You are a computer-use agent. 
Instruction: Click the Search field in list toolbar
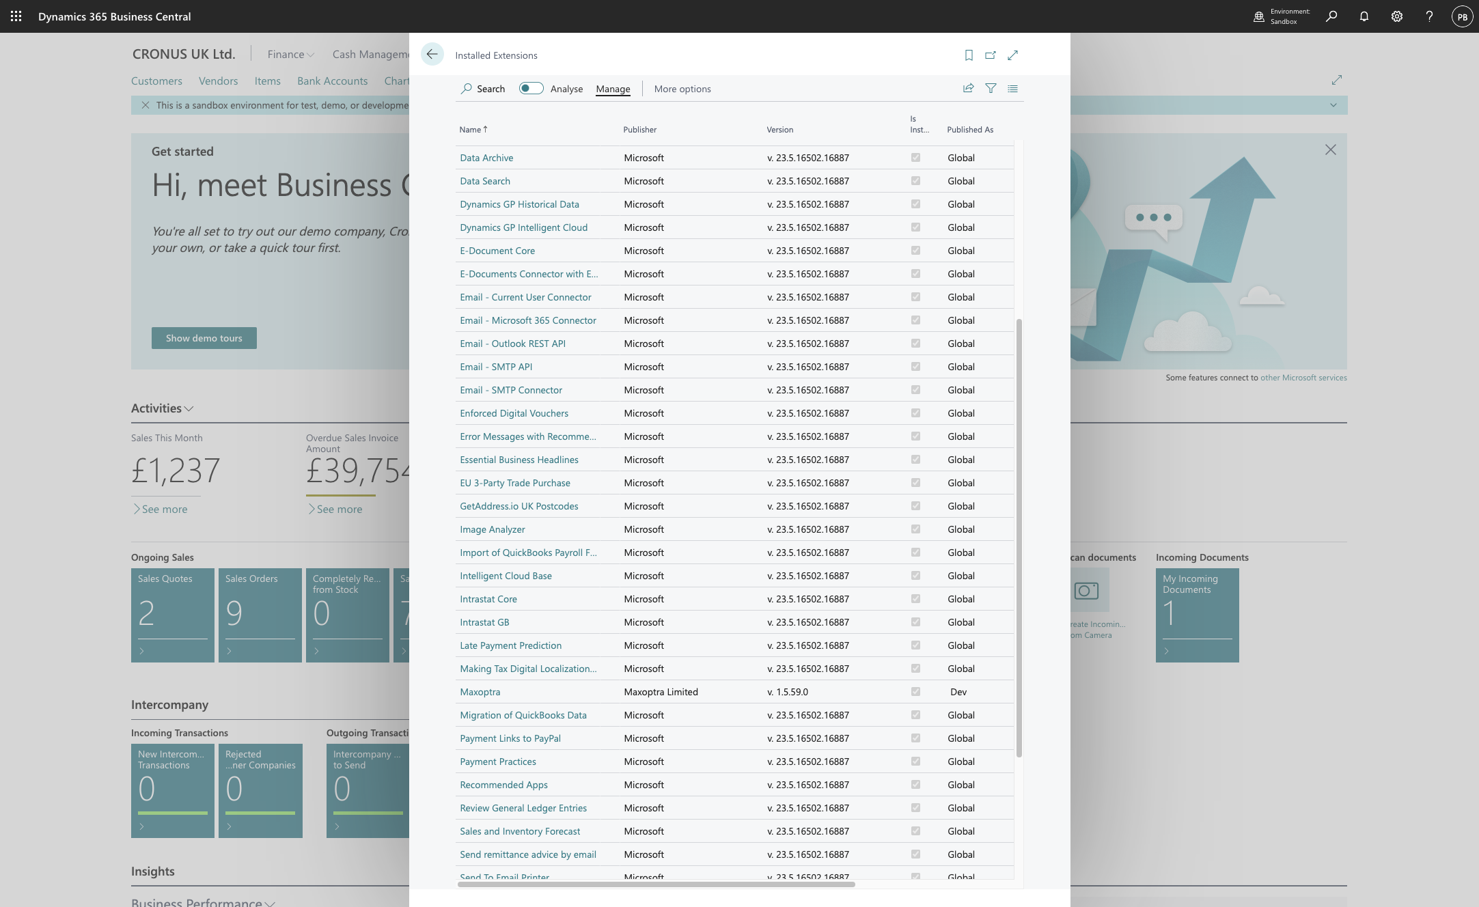point(483,89)
